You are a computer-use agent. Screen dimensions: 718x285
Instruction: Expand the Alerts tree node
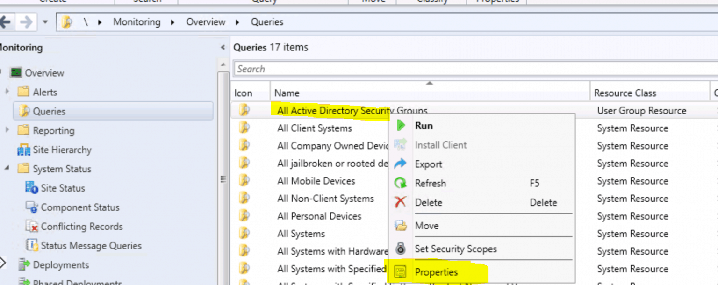[7, 92]
